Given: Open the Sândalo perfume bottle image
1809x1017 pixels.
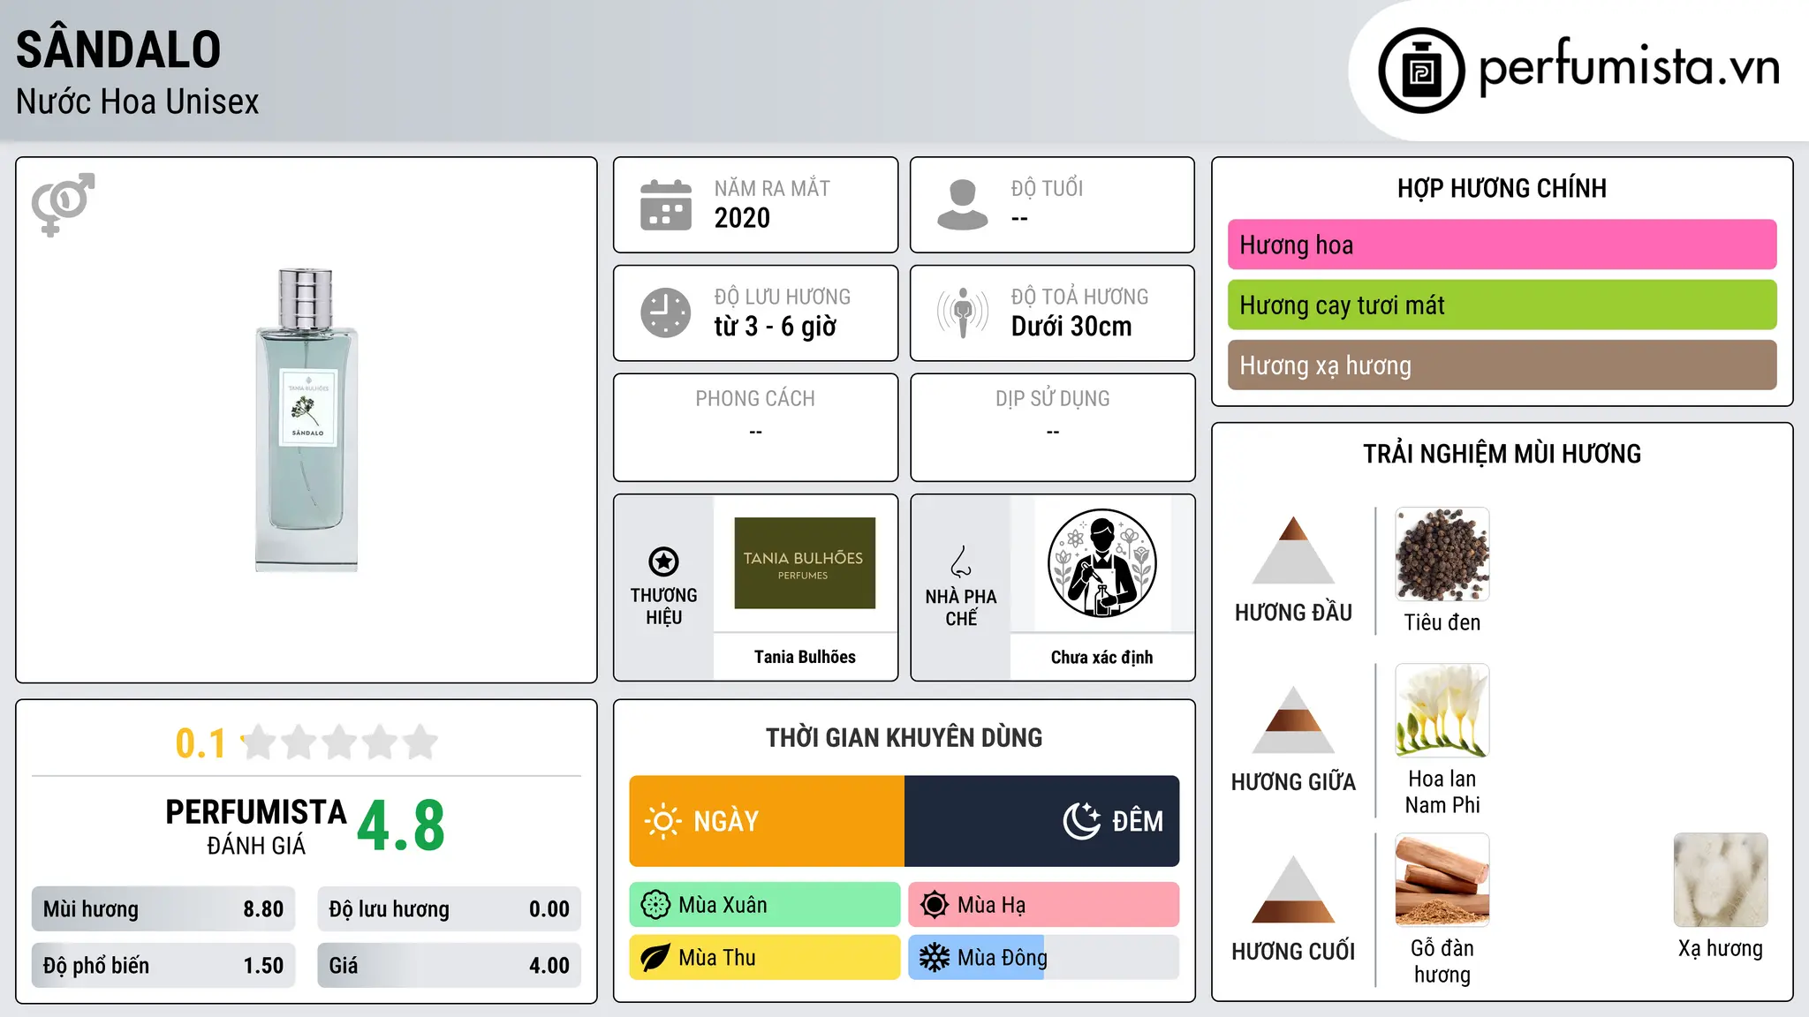Looking at the screenshot, I should (307, 420).
